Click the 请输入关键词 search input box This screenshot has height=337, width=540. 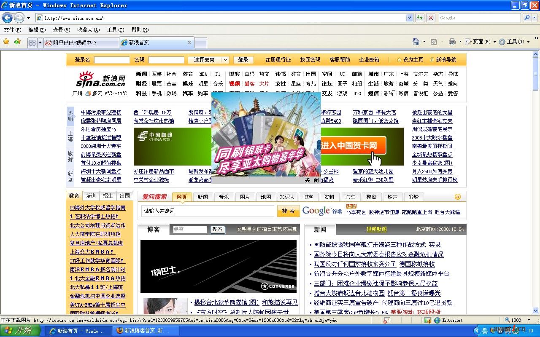click(208, 211)
